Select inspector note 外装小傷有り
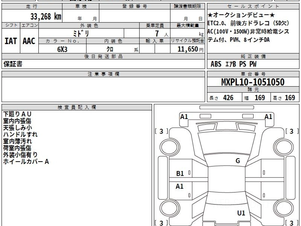This screenshot has height=226, width=301. (x=20, y=155)
